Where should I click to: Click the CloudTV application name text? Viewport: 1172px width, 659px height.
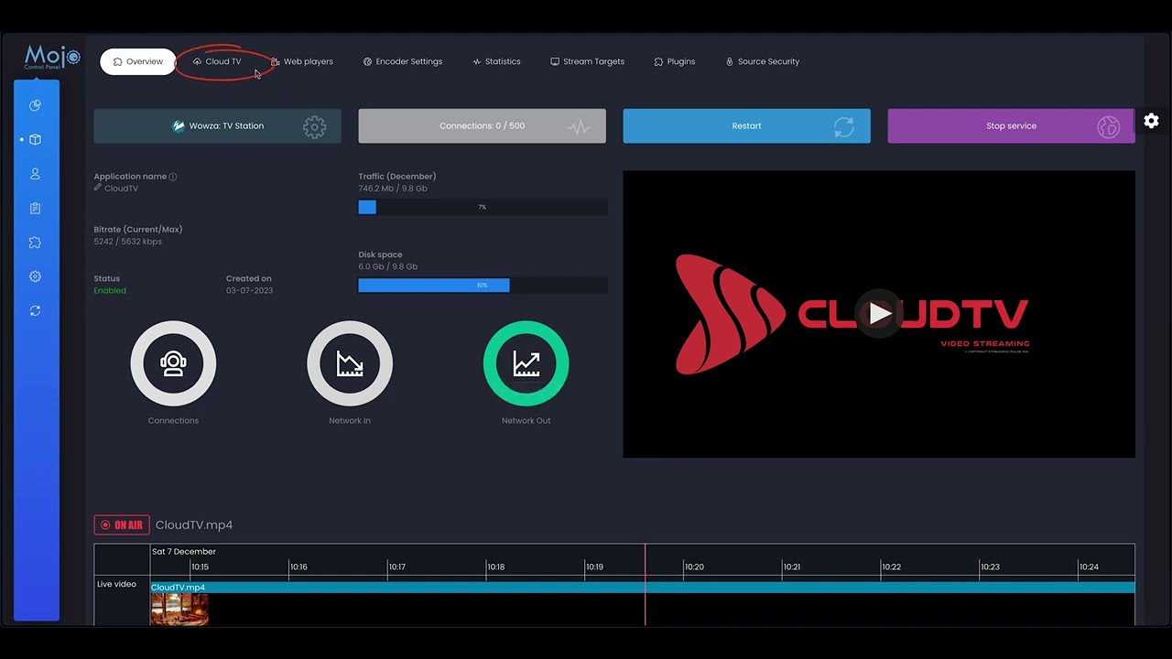click(122, 189)
